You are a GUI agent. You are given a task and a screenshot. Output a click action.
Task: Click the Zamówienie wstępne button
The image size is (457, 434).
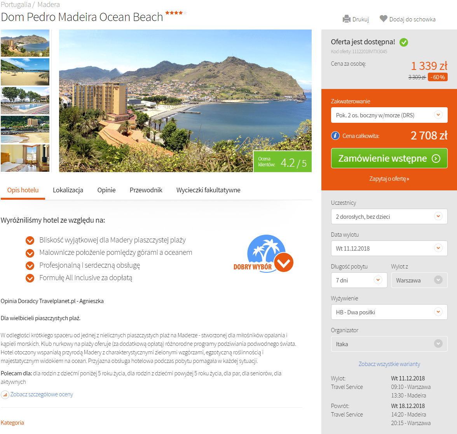coord(389,158)
